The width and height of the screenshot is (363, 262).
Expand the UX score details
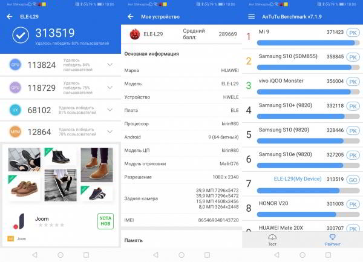point(110,110)
